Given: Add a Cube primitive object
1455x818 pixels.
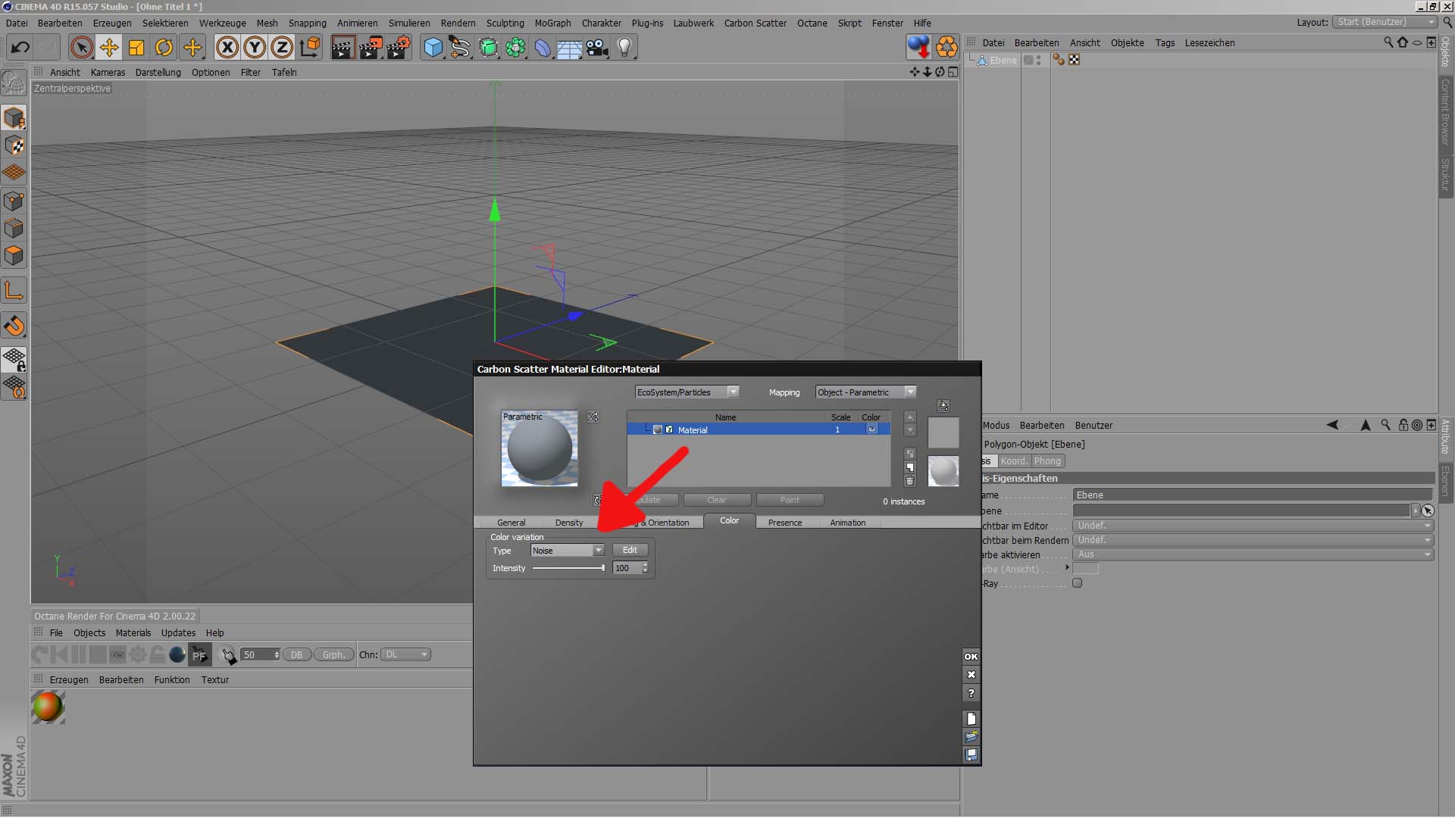Looking at the screenshot, I should point(433,48).
